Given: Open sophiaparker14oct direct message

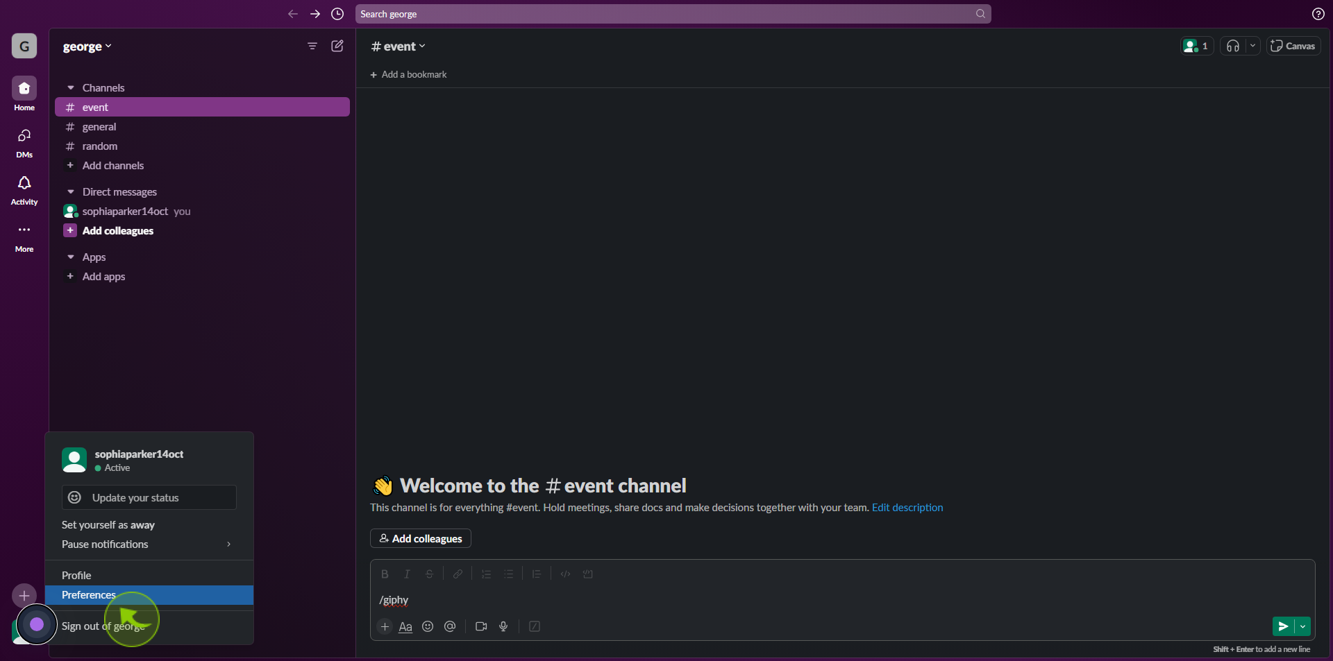Looking at the screenshot, I should pos(202,212).
